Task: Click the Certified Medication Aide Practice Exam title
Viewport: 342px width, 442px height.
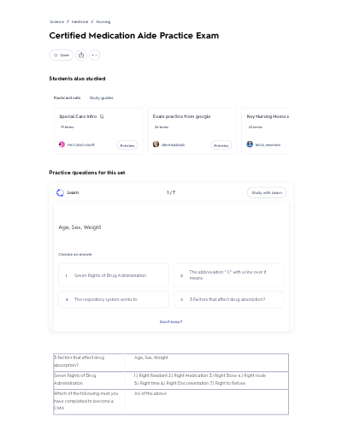Action: pyautogui.click(x=134, y=36)
